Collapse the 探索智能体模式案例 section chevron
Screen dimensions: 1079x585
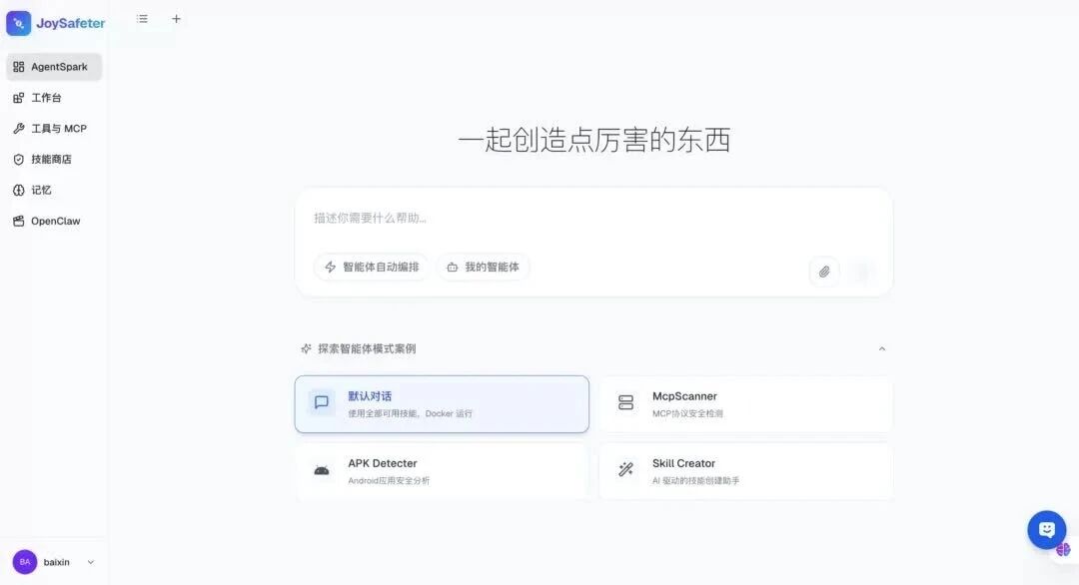point(881,349)
